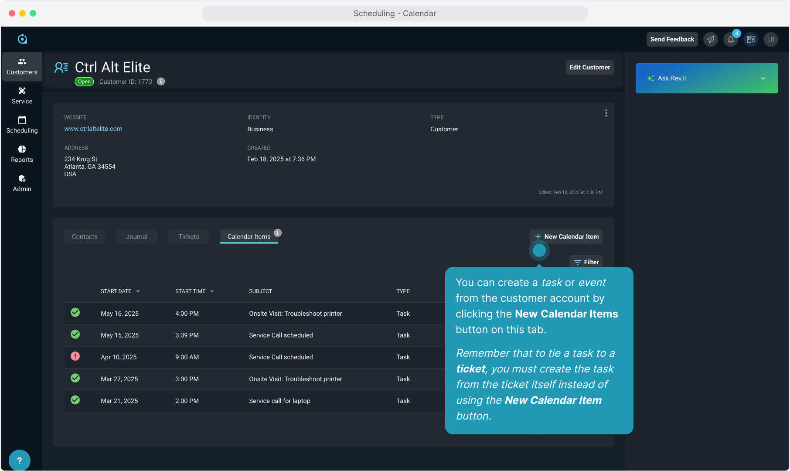Toggle status icon for Mar 21 task
790x471 pixels.
pyautogui.click(x=75, y=400)
